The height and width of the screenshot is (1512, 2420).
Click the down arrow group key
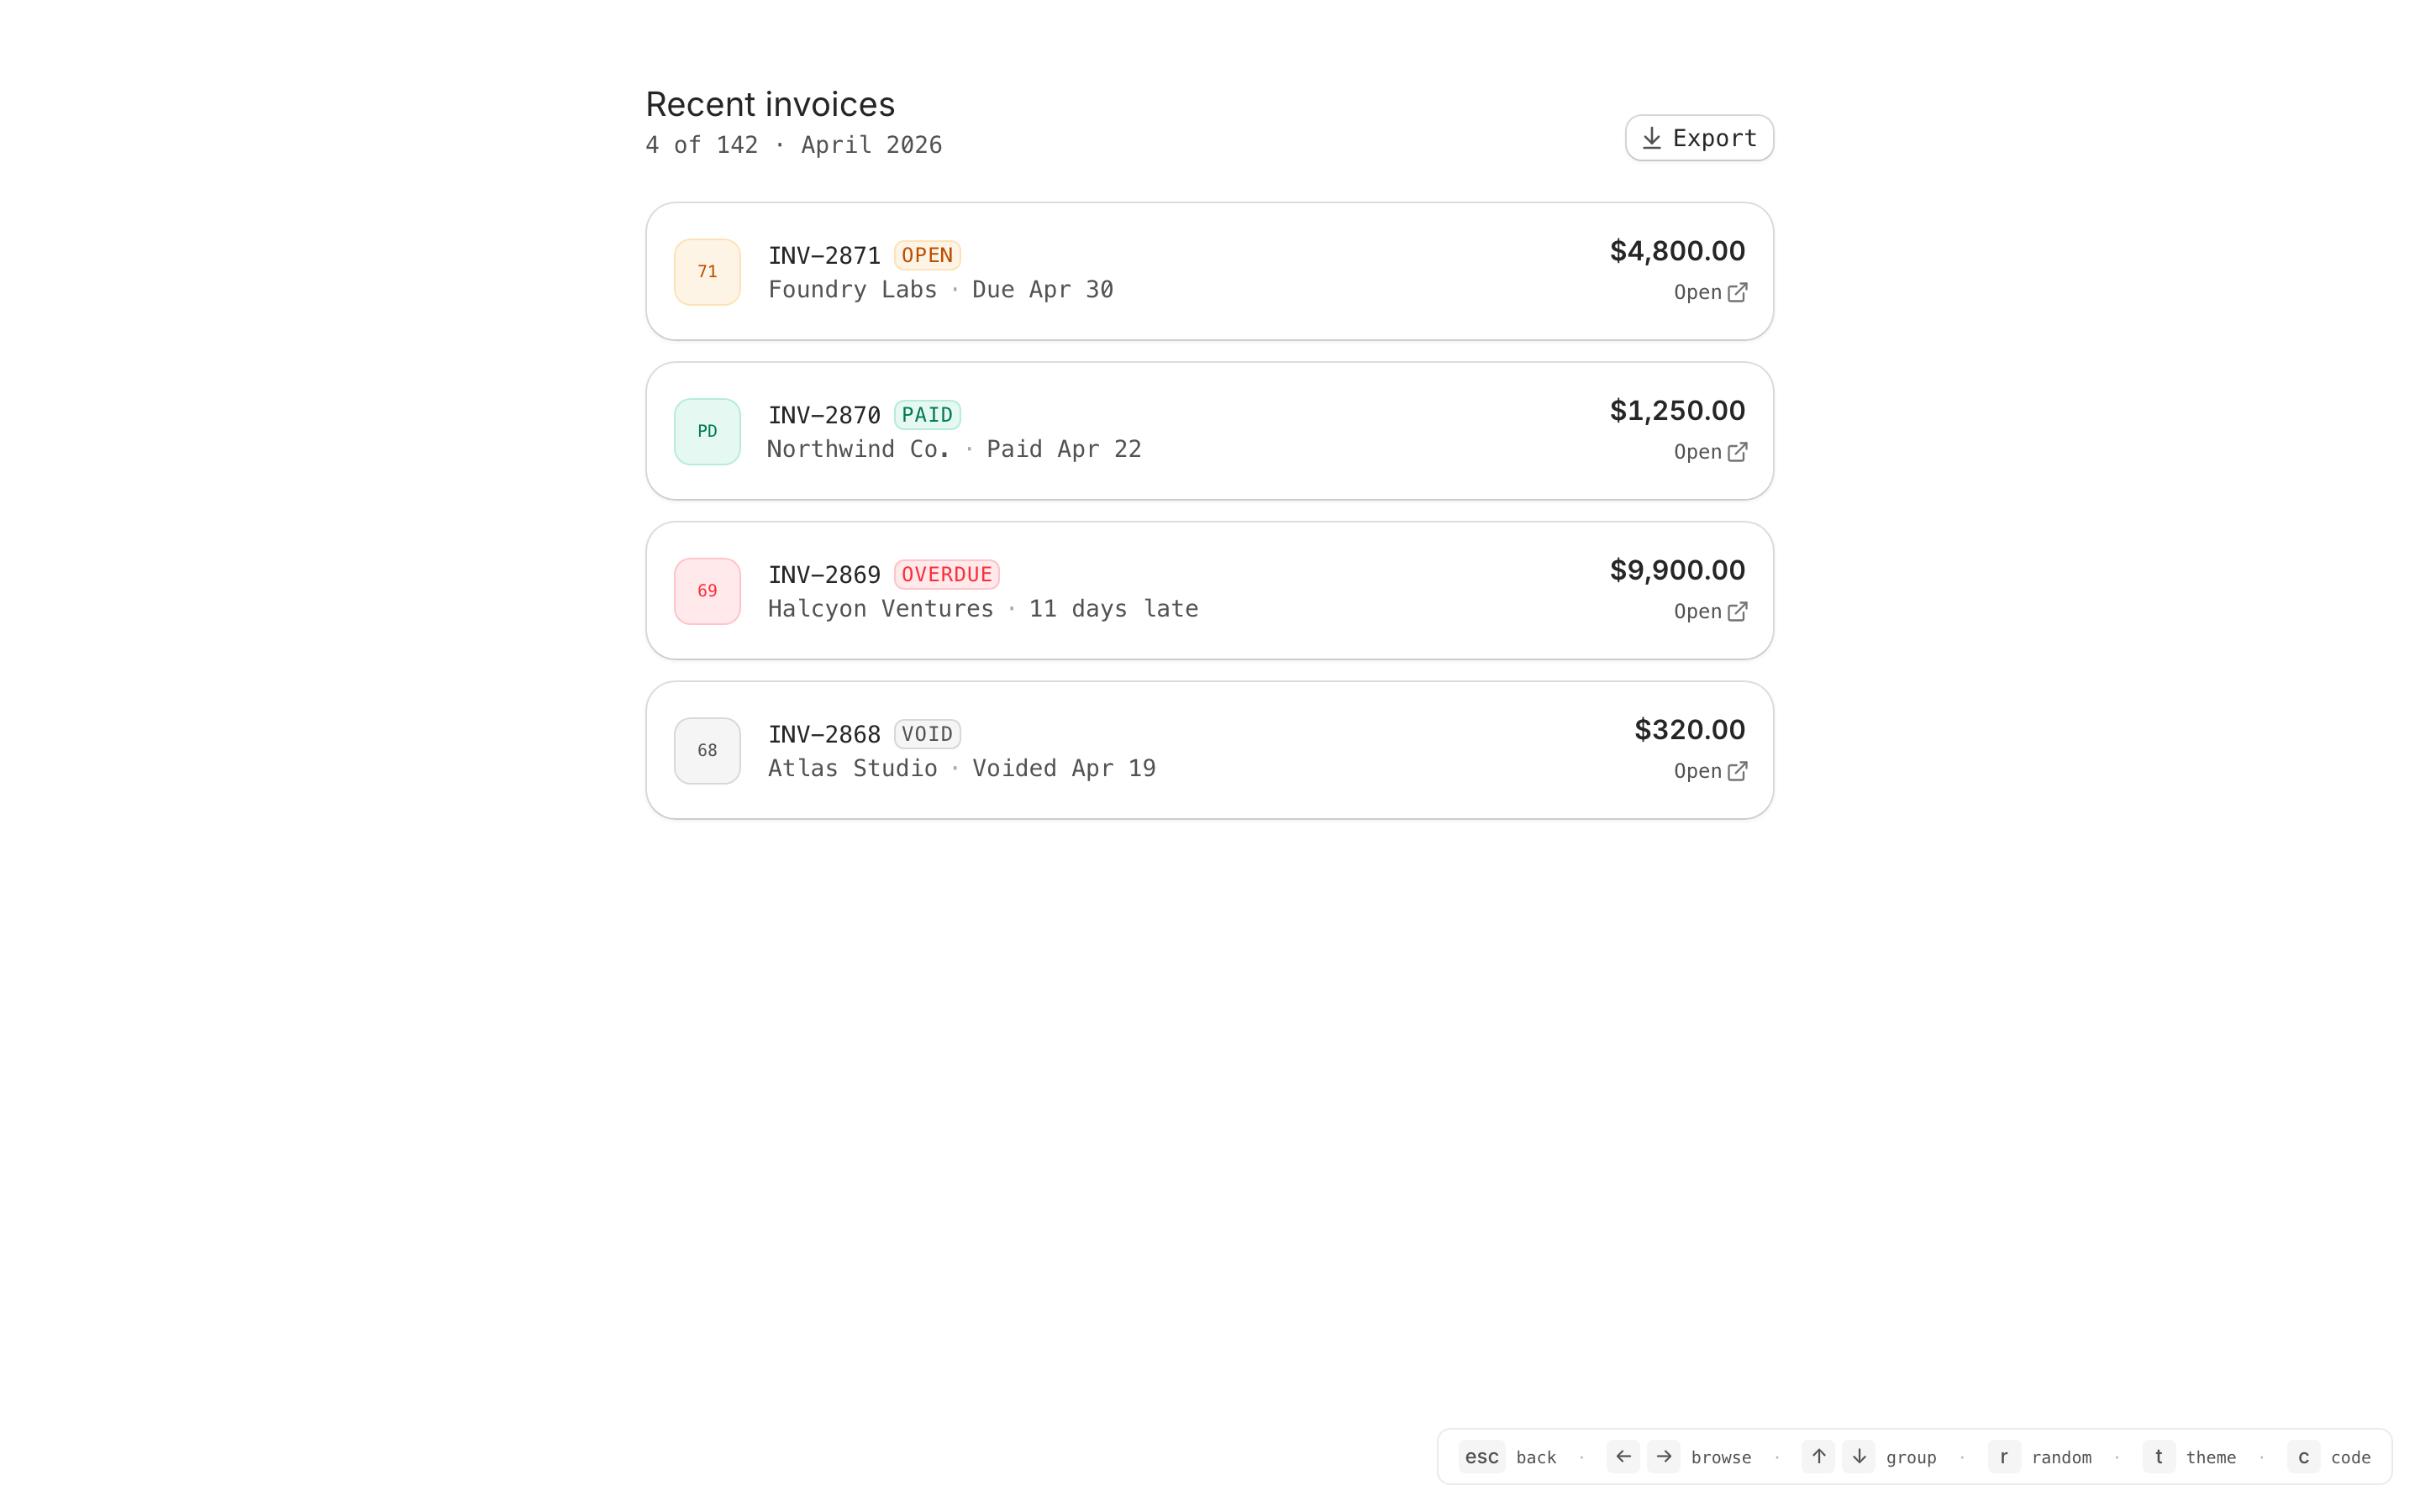(x=1858, y=1456)
